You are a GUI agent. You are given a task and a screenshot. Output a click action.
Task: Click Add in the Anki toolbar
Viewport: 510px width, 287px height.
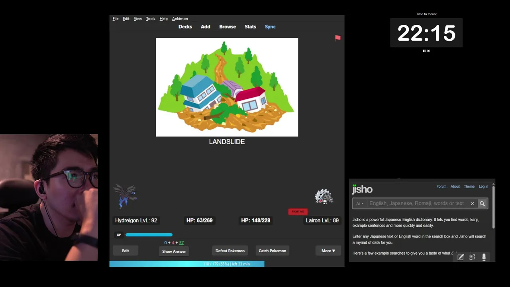click(206, 27)
